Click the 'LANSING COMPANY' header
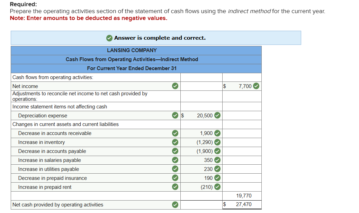This screenshot has height=213, width=359. pos(132,50)
